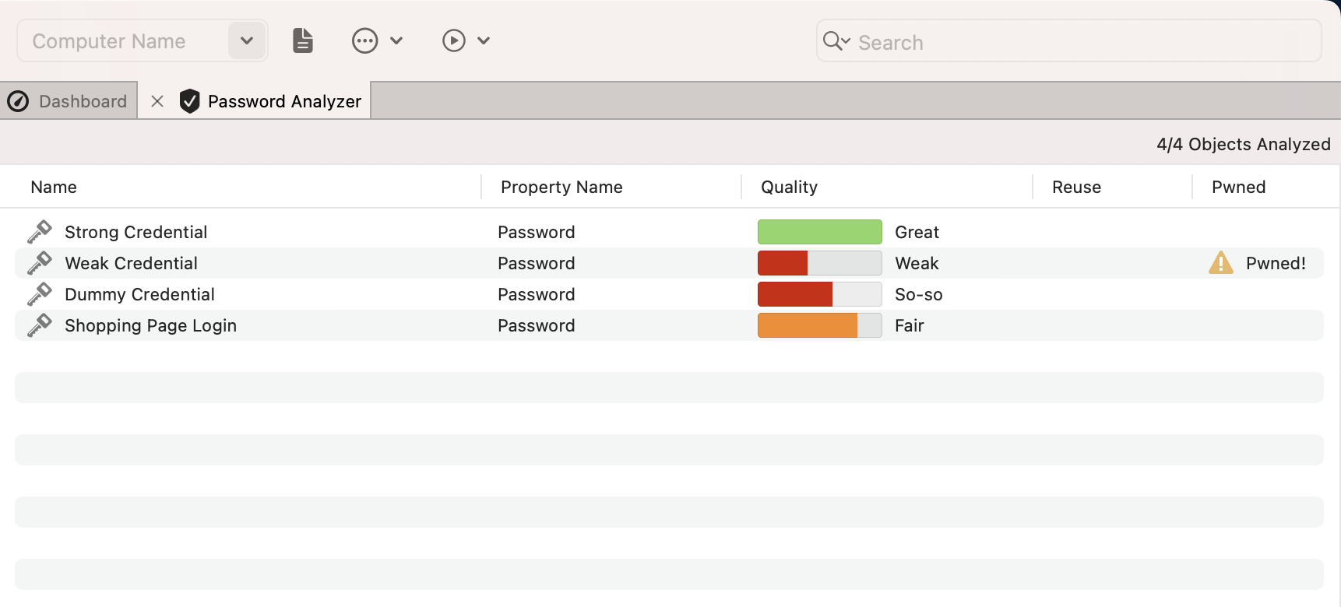Click the search magnifier icon
The width and height of the screenshot is (1341, 607).
pos(832,40)
